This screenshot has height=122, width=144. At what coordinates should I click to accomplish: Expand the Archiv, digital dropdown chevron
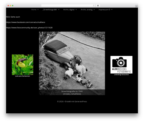tap(76, 10)
